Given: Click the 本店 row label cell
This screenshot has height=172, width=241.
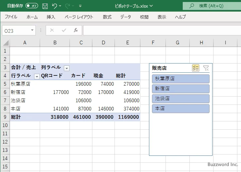Looking at the screenshot, I should pos(25,109).
